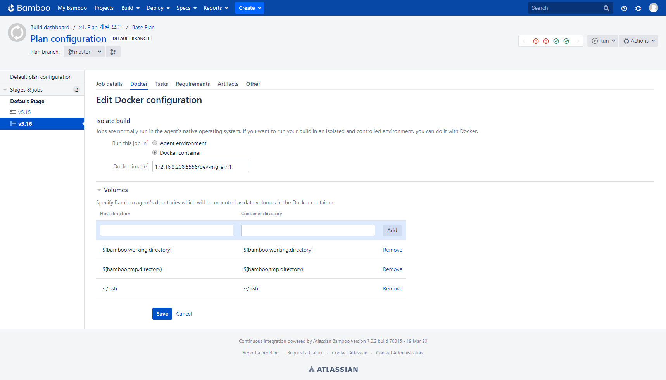Open the first successful build result icon
The width and height of the screenshot is (666, 380).
point(556,41)
